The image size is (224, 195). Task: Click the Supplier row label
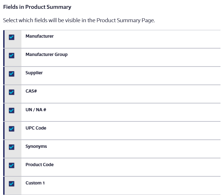(34, 73)
